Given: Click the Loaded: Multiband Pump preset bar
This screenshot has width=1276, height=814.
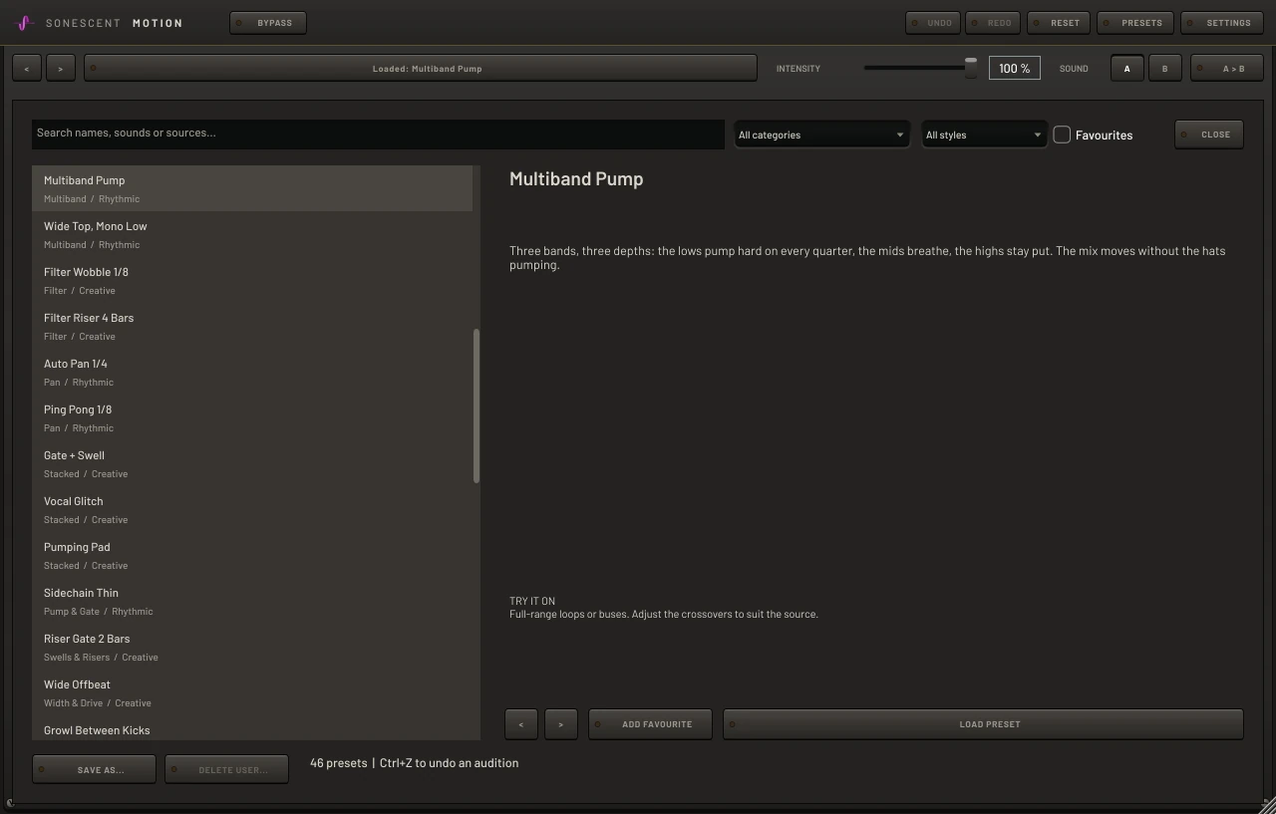Looking at the screenshot, I should [x=421, y=69].
